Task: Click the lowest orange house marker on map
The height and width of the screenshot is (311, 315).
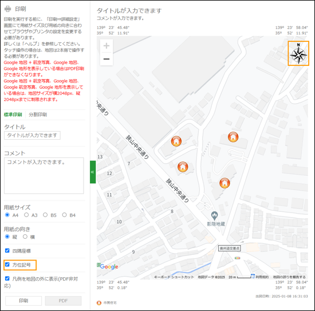Action: (x=225, y=183)
